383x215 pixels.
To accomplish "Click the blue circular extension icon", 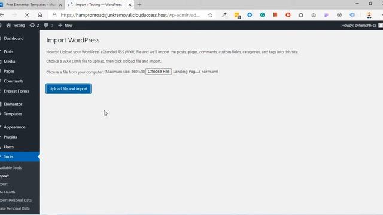I will 250,15.
